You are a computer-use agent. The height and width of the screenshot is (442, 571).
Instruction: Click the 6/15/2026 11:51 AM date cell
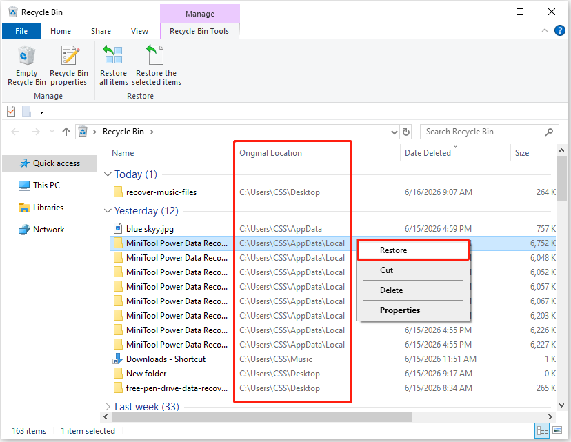coord(440,359)
